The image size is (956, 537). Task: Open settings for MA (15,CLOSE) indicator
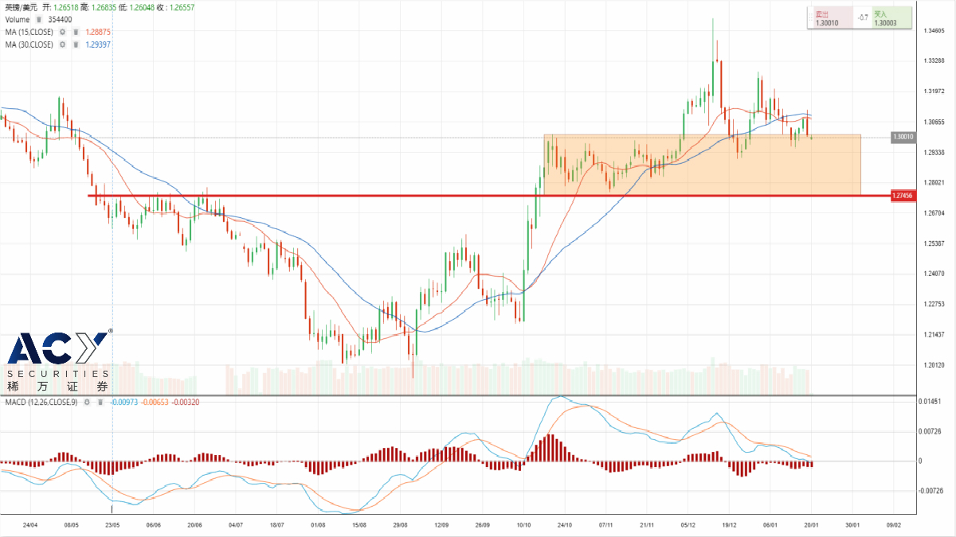point(62,32)
